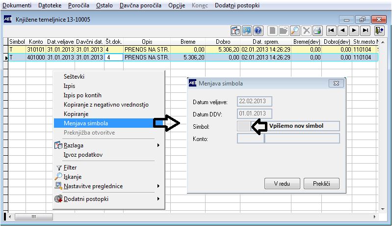Click the explanation documents icon with question mark
392x226 pixels.
click(235, 30)
